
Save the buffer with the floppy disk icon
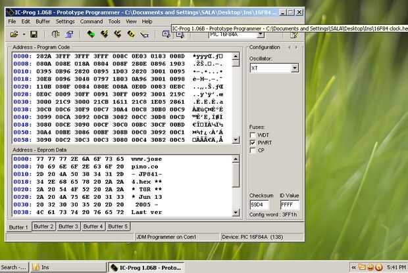34,34
